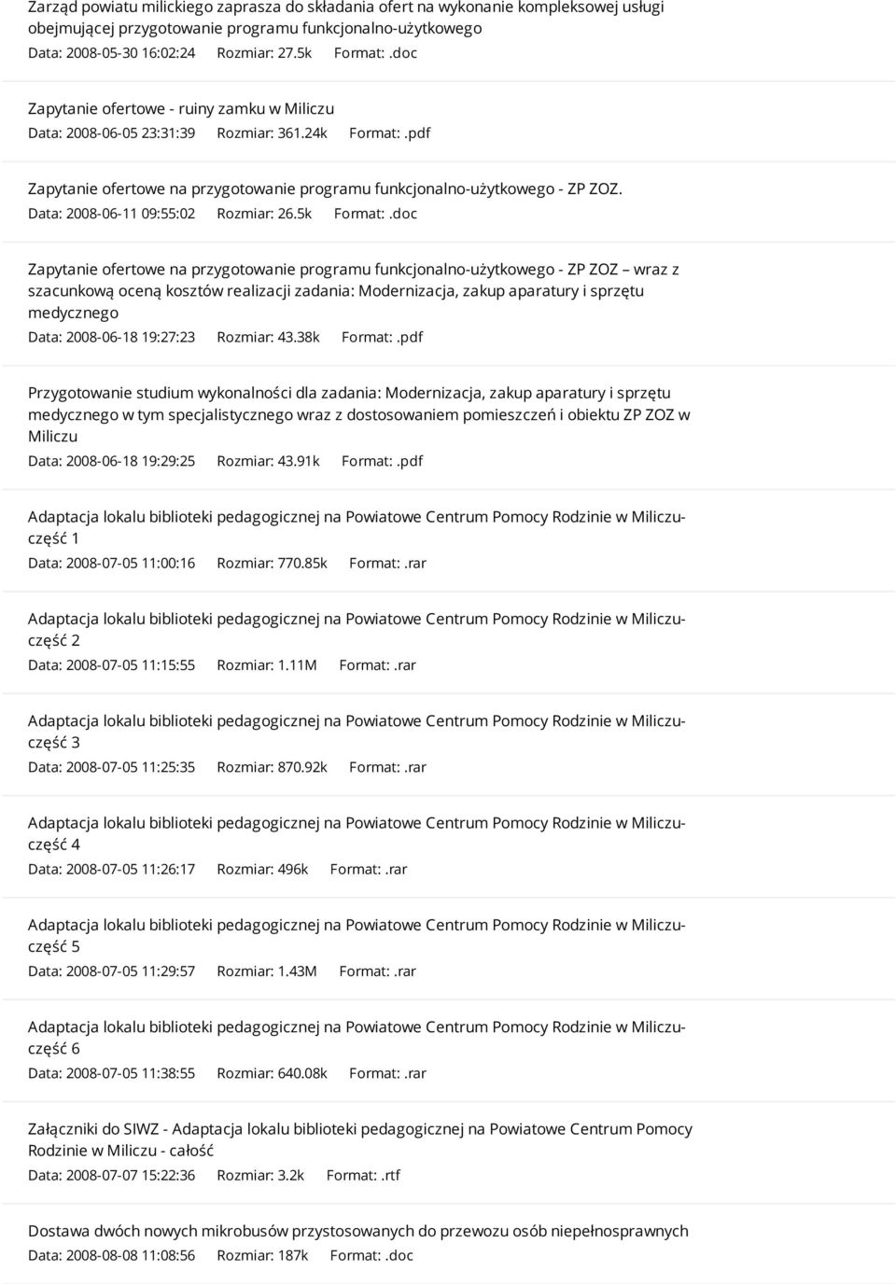
Task: Open inquiry with 'szacunkową oceną kosztów realizacji zadania'
Action: [x=354, y=290]
